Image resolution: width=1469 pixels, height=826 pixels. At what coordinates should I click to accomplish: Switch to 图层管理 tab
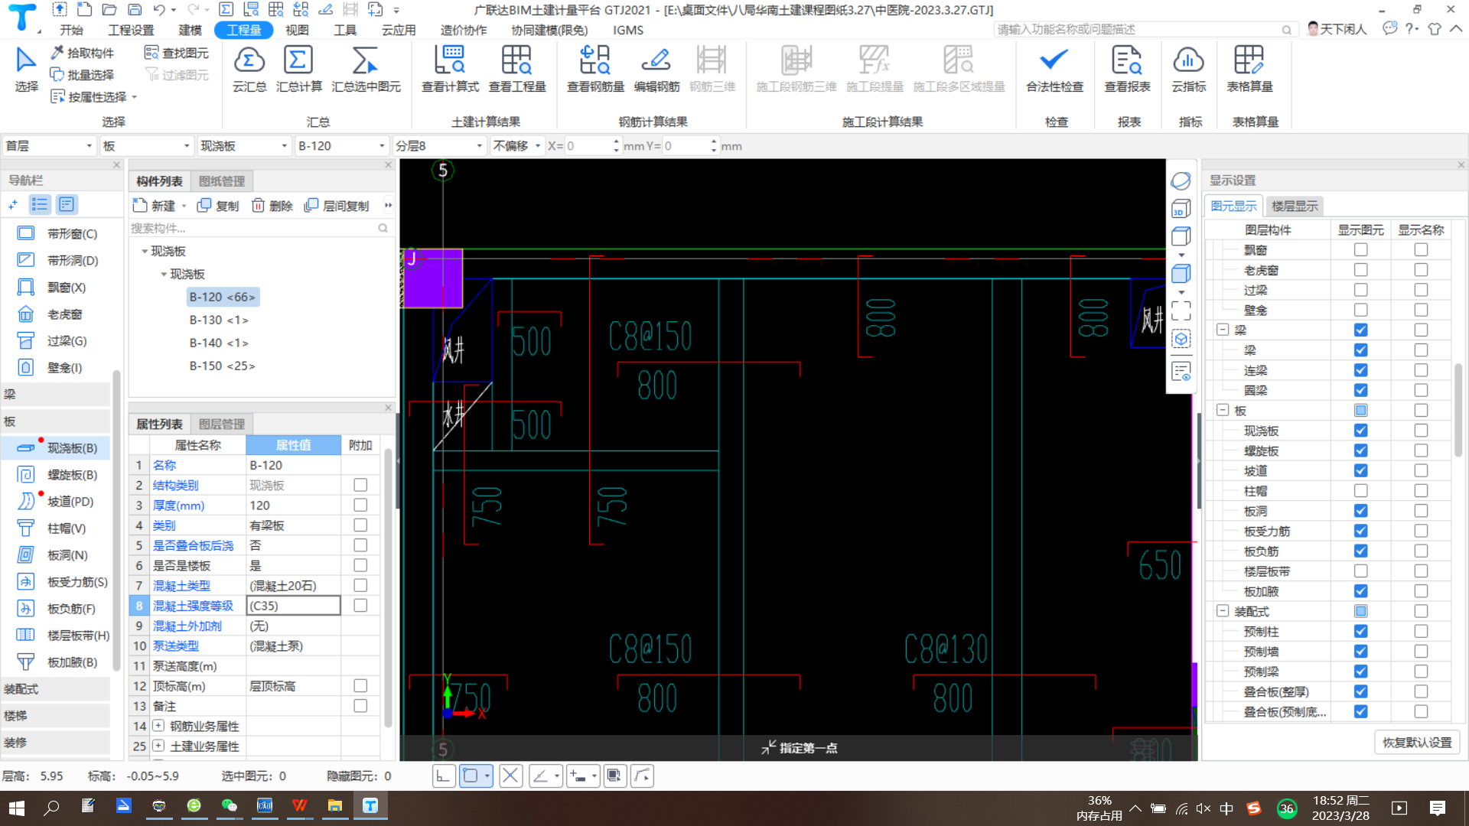(x=221, y=424)
